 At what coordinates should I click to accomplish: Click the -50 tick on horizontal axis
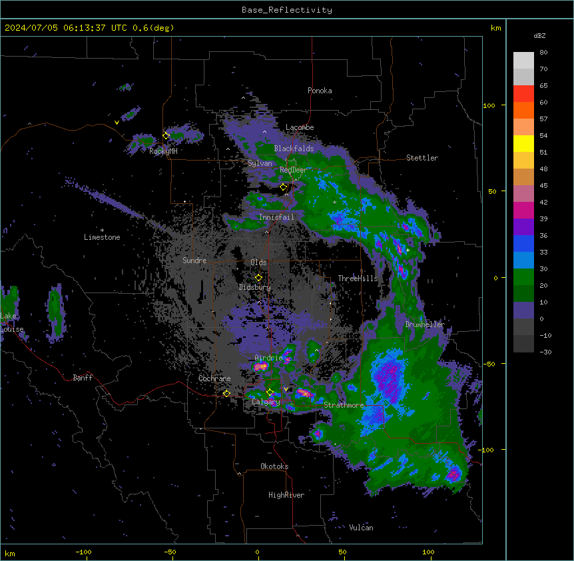pos(170,552)
